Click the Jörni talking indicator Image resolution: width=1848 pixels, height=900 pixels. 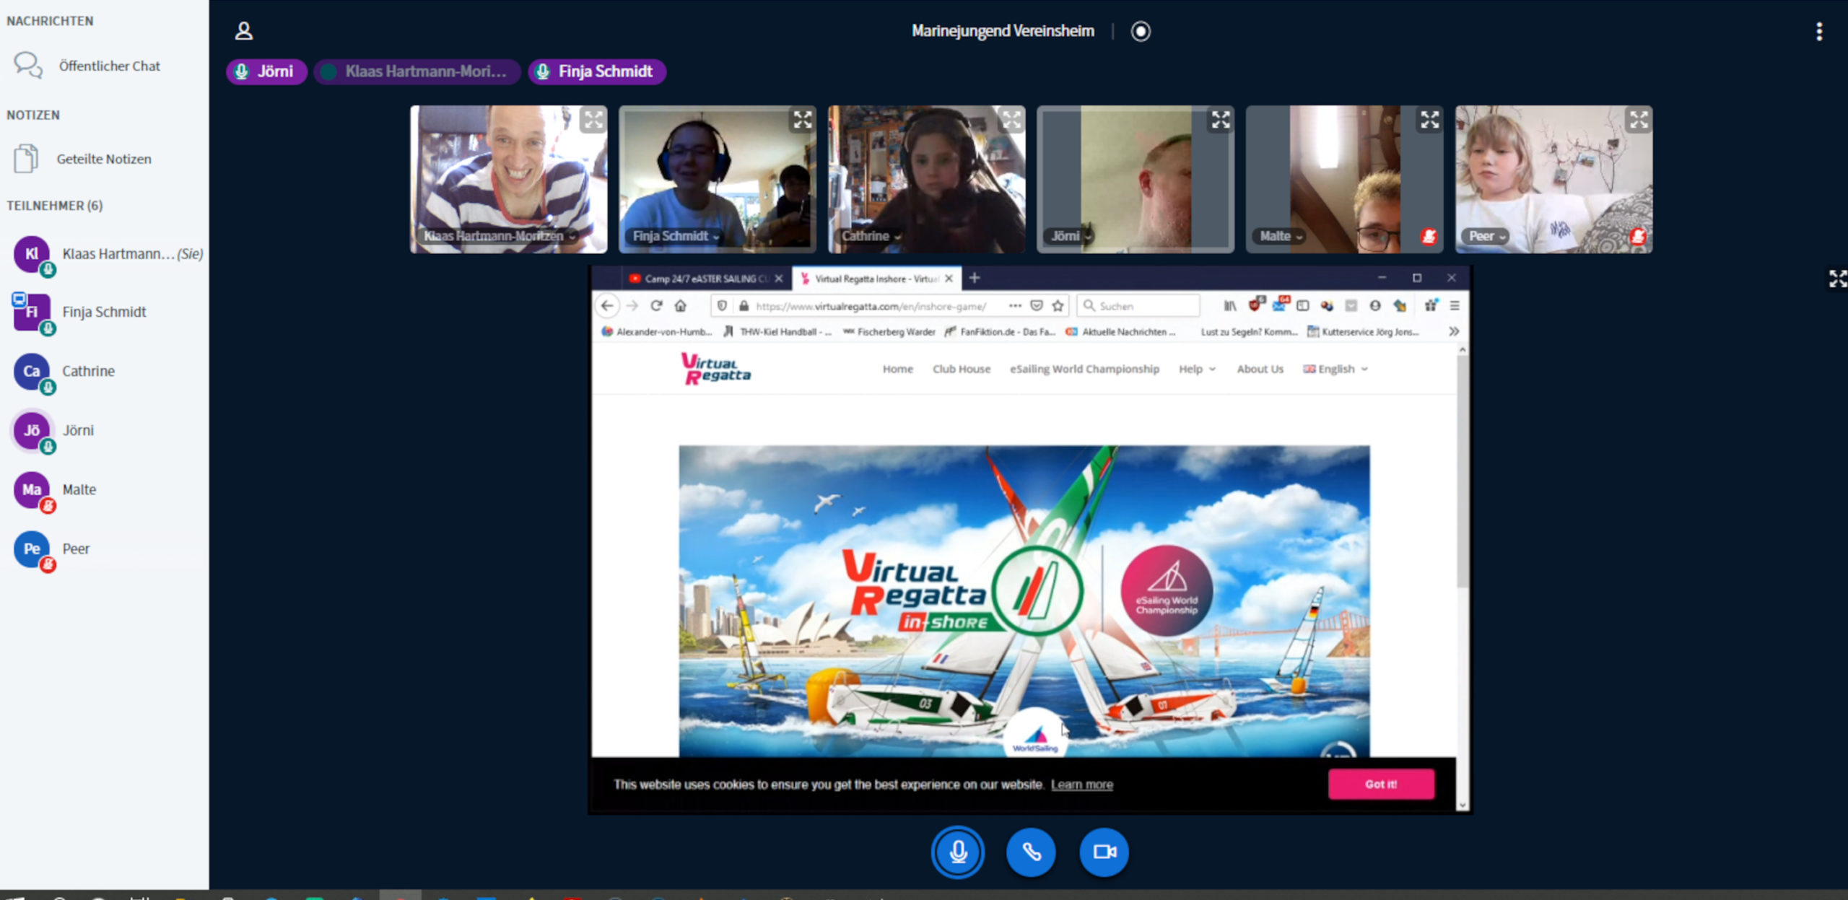pyautogui.click(x=266, y=71)
